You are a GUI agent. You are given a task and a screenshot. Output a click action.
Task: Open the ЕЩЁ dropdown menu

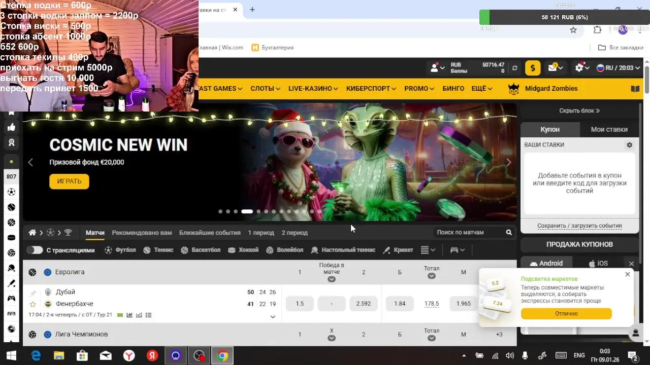(x=482, y=89)
